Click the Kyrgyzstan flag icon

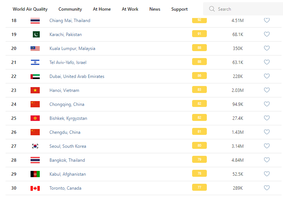tap(35, 118)
